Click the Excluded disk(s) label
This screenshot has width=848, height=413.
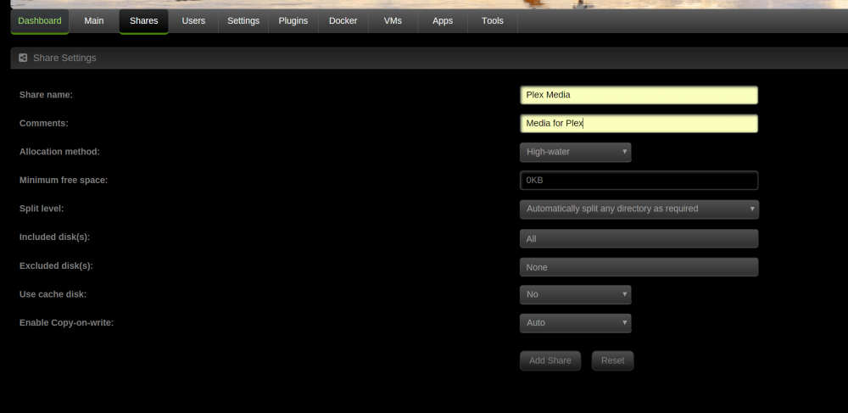56,266
